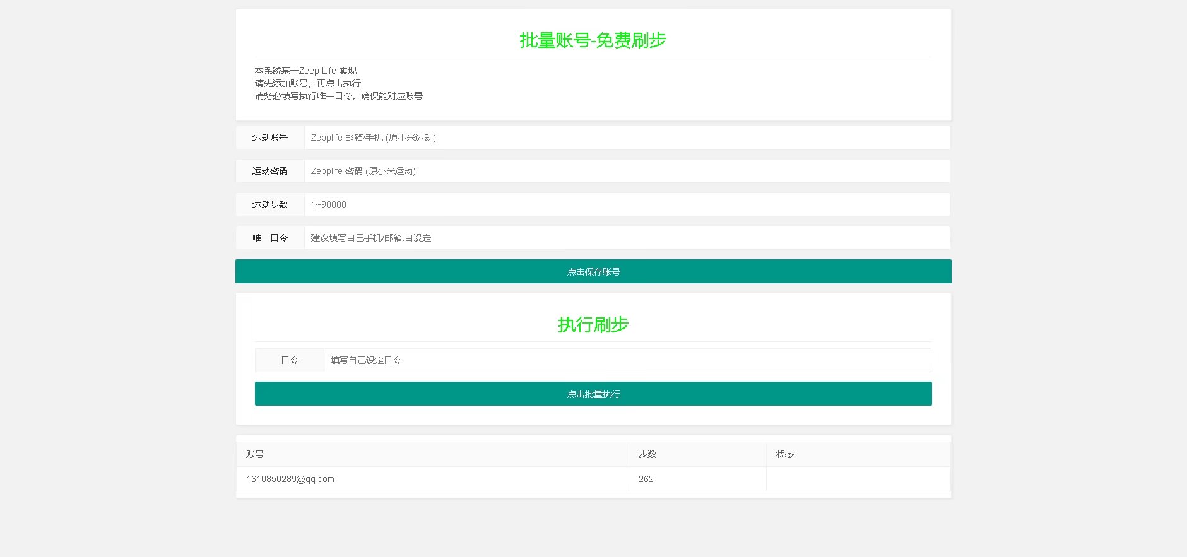Image resolution: width=1187 pixels, height=557 pixels.
Task: Select the 1610850289@qq.com account cell
Action: tap(290, 479)
